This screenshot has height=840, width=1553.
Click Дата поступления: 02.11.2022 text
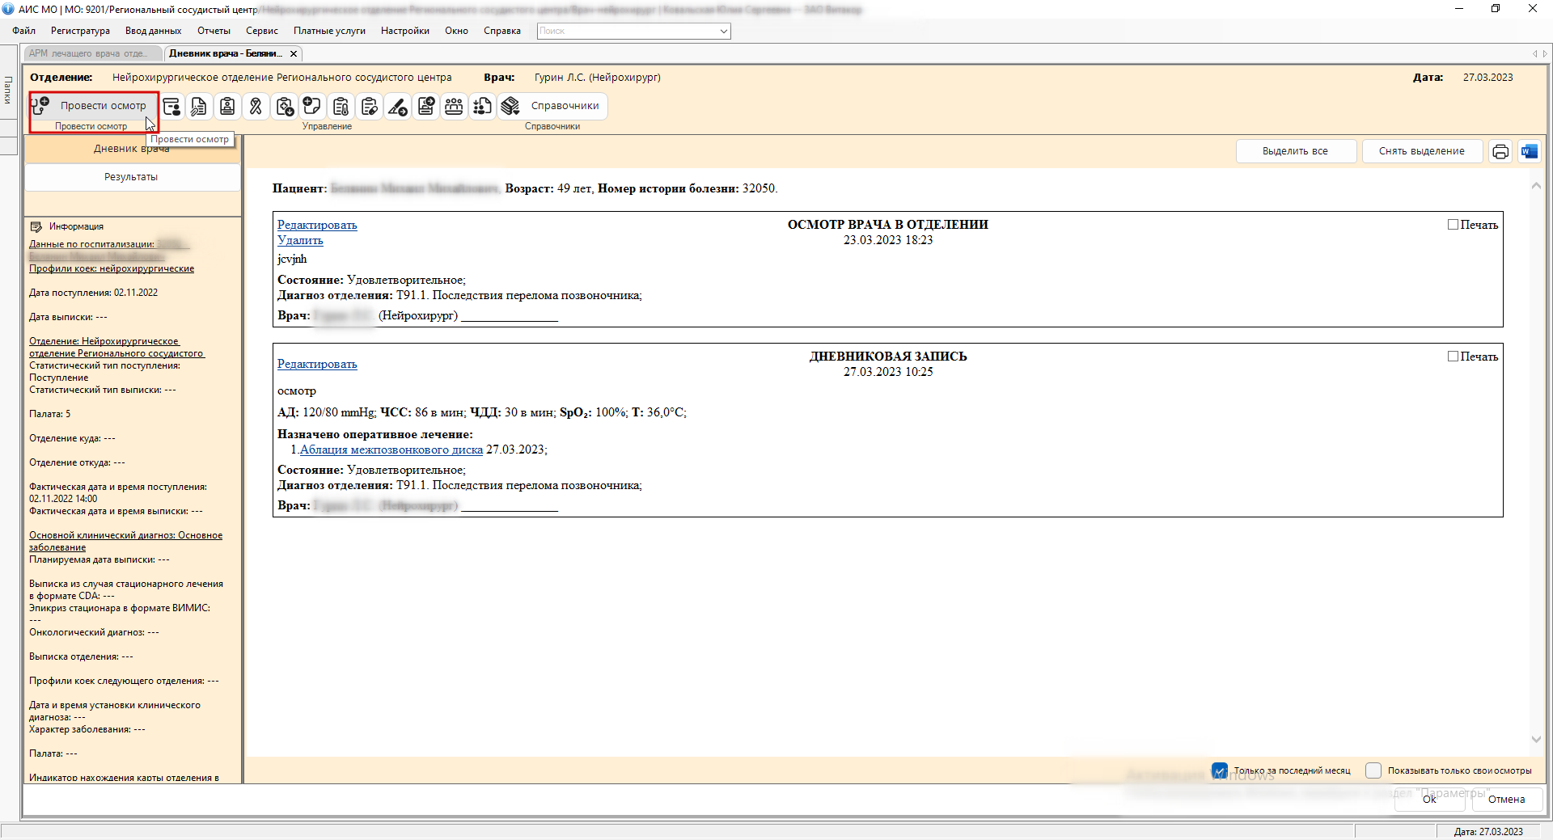[x=94, y=293]
